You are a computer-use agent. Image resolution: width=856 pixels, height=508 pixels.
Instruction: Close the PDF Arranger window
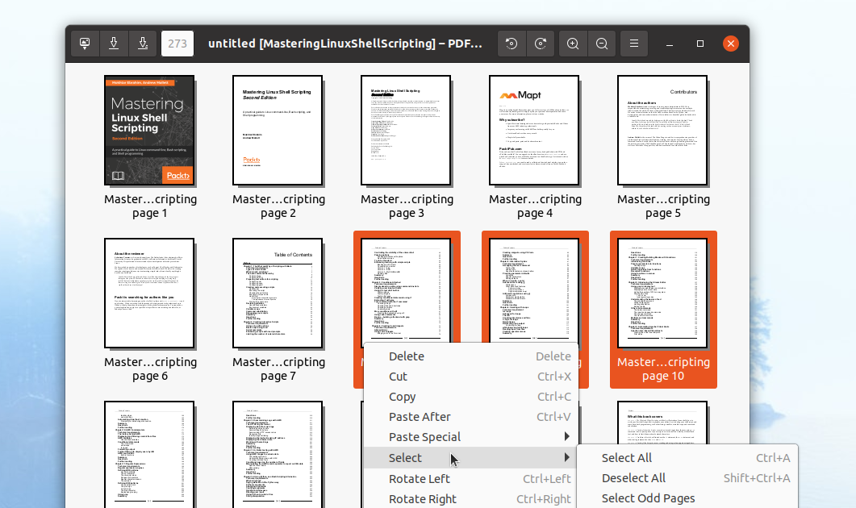(x=730, y=44)
